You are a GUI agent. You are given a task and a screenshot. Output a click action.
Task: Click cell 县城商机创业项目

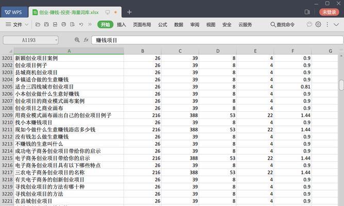click(69, 73)
